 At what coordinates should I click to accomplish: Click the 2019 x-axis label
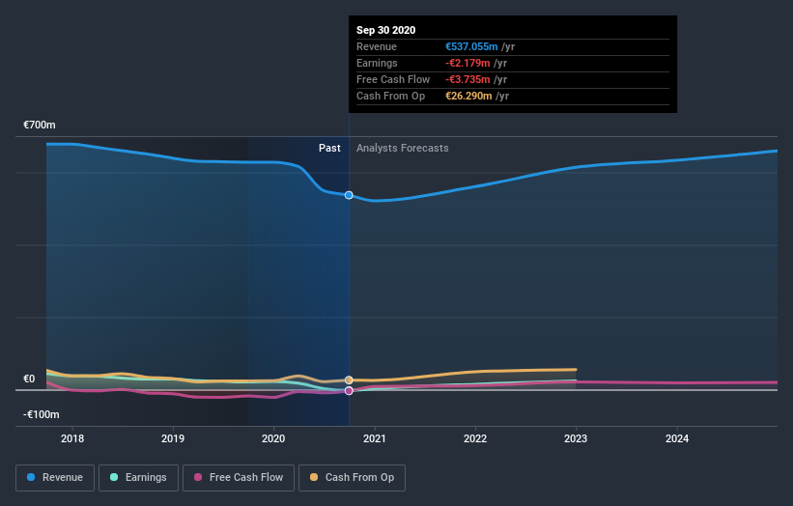[173, 438]
